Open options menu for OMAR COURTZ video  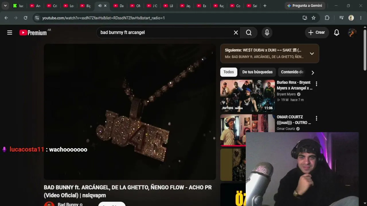(317, 118)
